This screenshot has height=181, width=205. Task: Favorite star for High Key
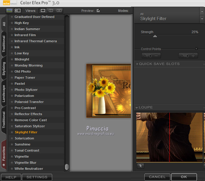(12, 23)
